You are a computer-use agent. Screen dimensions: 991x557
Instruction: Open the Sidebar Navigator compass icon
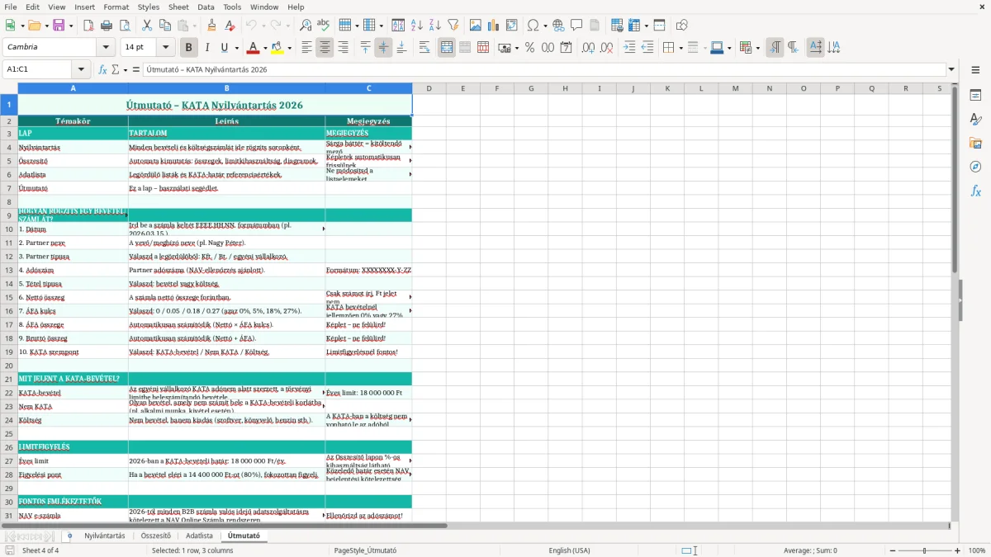(975, 167)
